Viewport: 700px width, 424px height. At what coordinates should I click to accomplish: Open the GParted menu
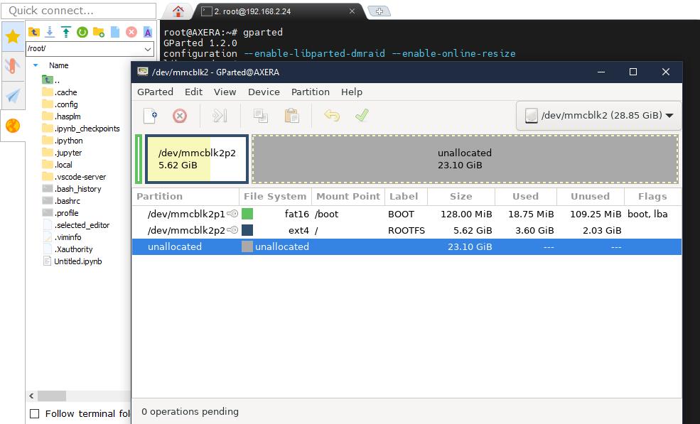tap(155, 92)
